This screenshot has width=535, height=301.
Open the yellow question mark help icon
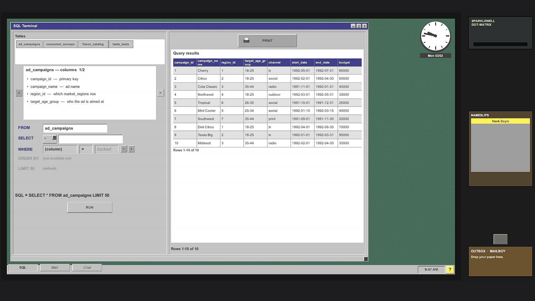pyautogui.click(x=450, y=270)
